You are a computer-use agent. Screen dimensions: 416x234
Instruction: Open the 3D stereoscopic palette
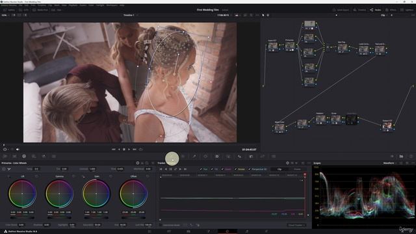274,157
